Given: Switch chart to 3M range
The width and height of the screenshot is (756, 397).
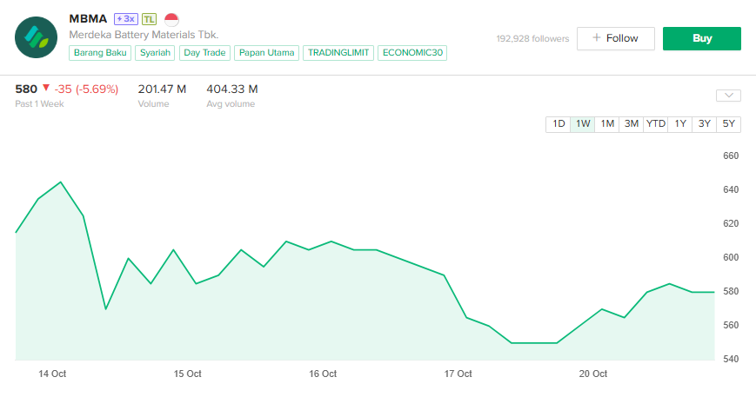Looking at the screenshot, I should click(631, 123).
